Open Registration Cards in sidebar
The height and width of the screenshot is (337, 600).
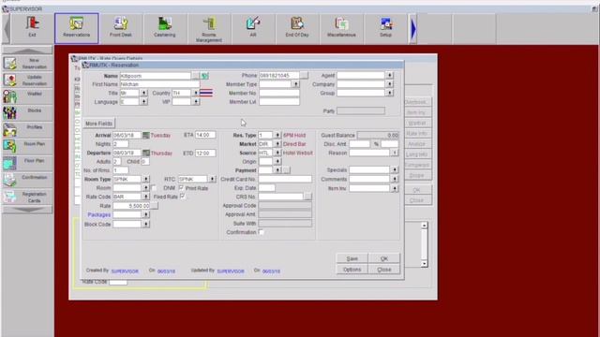(27, 198)
